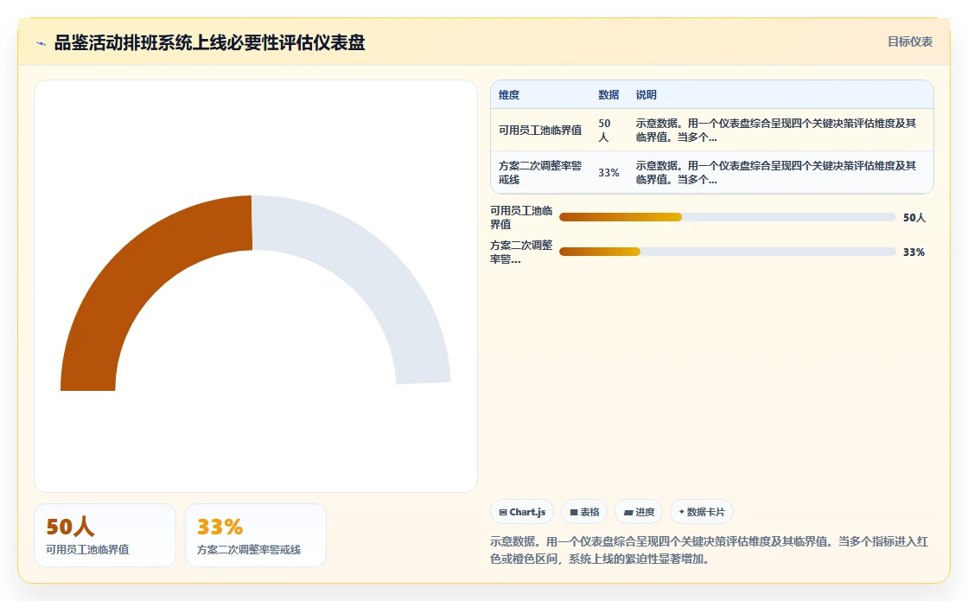Click the 50人 stat card
Image resolution: width=968 pixels, height=601 pixels.
click(x=105, y=535)
